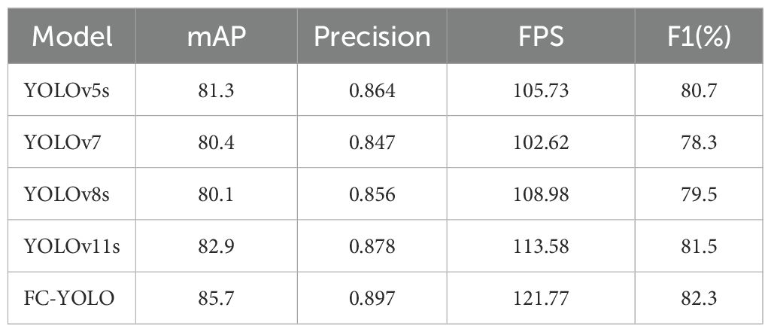Click the mAP column header
The image size is (771, 332).
[x=216, y=37]
